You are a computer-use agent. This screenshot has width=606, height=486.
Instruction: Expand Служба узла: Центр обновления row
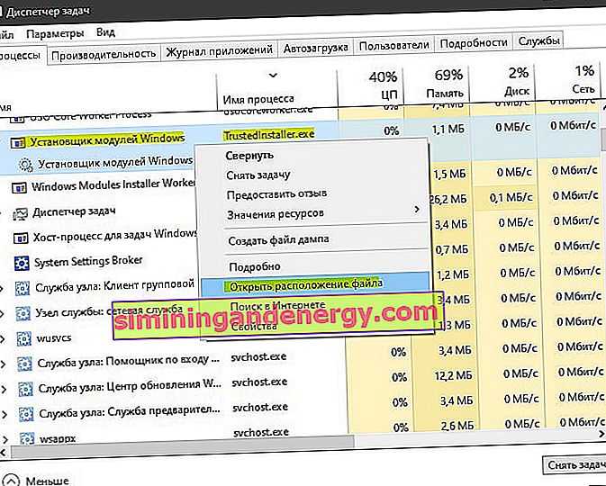[x=5, y=390]
